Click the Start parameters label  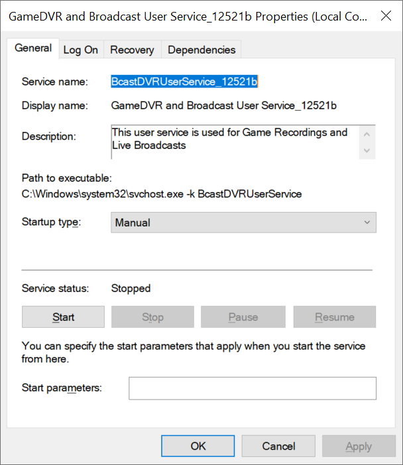click(62, 387)
